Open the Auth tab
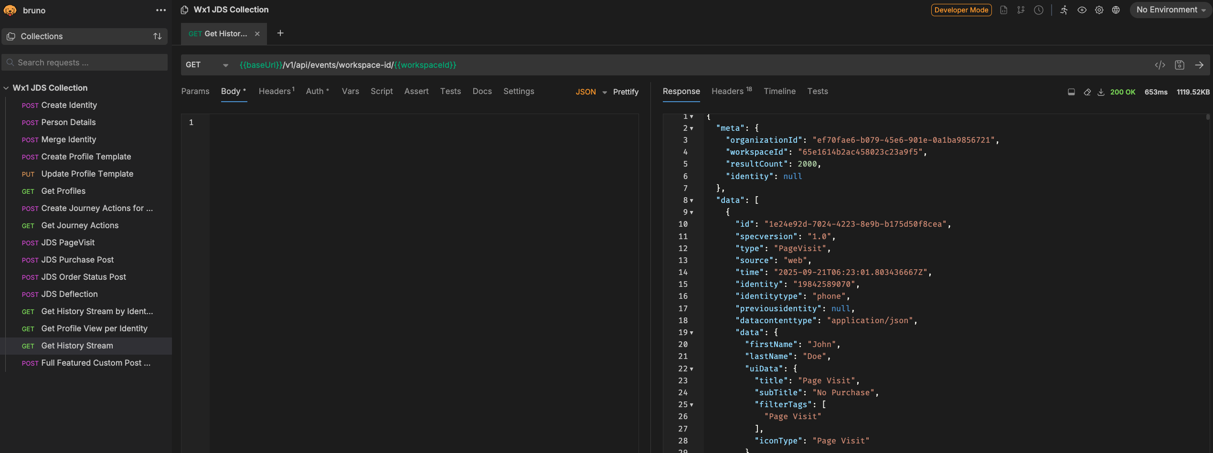The width and height of the screenshot is (1213, 453). click(318, 91)
